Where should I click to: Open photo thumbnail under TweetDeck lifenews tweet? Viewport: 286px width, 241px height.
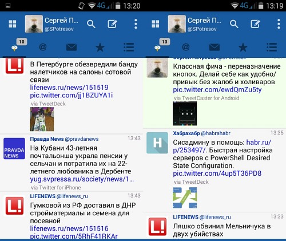pos(42,119)
